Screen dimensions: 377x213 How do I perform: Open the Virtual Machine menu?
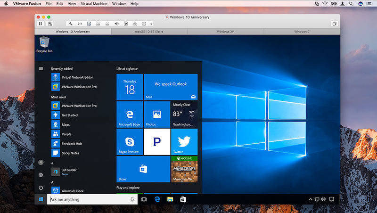(x=94, y=4)
